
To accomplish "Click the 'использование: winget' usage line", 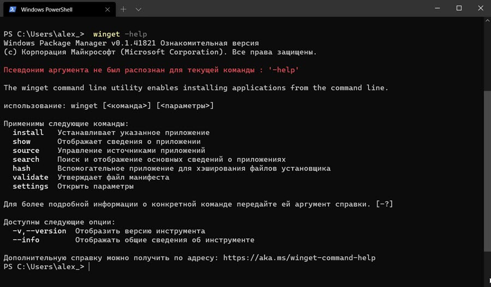I will (x=109, y=106).
